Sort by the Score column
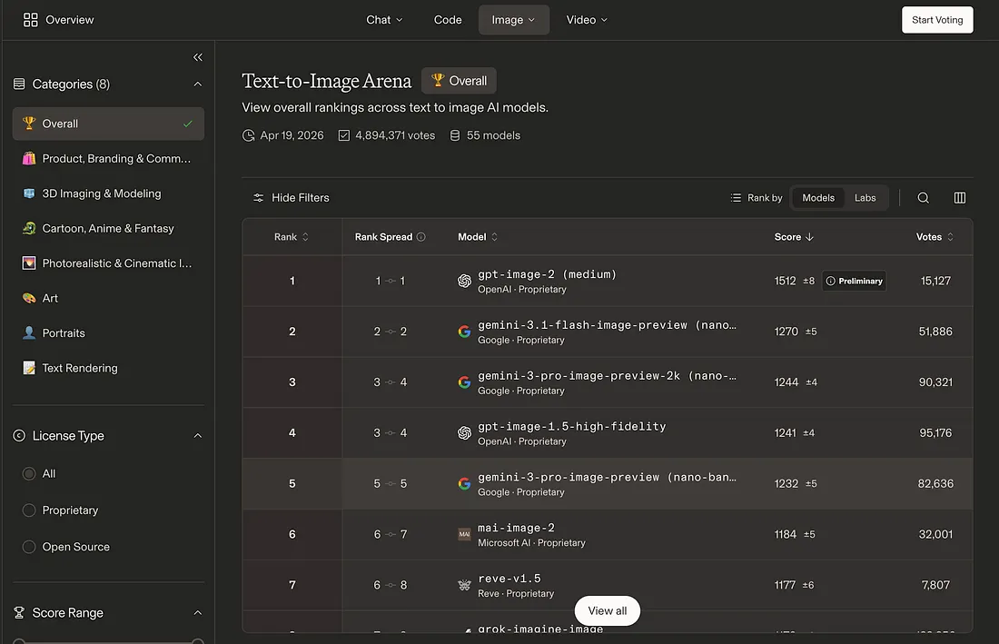This screenshot has height=644, width=999. click(794, 237)
